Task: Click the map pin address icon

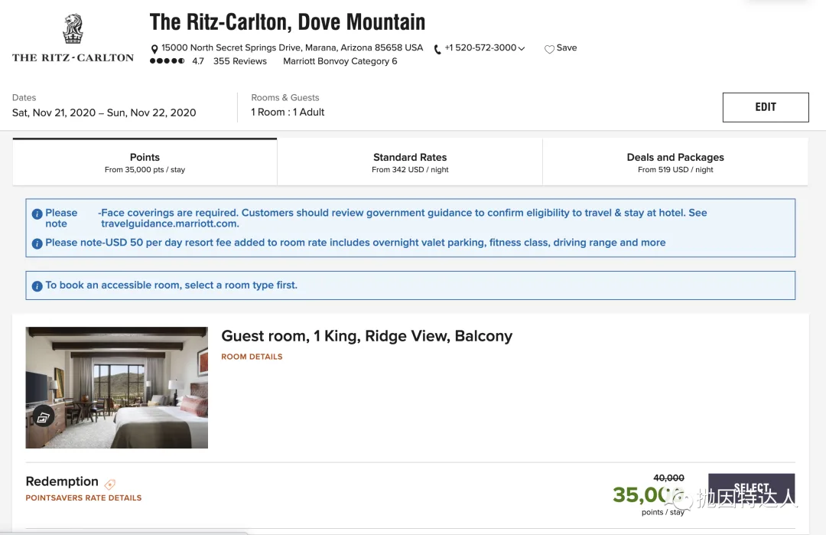Action: [154, 49]
